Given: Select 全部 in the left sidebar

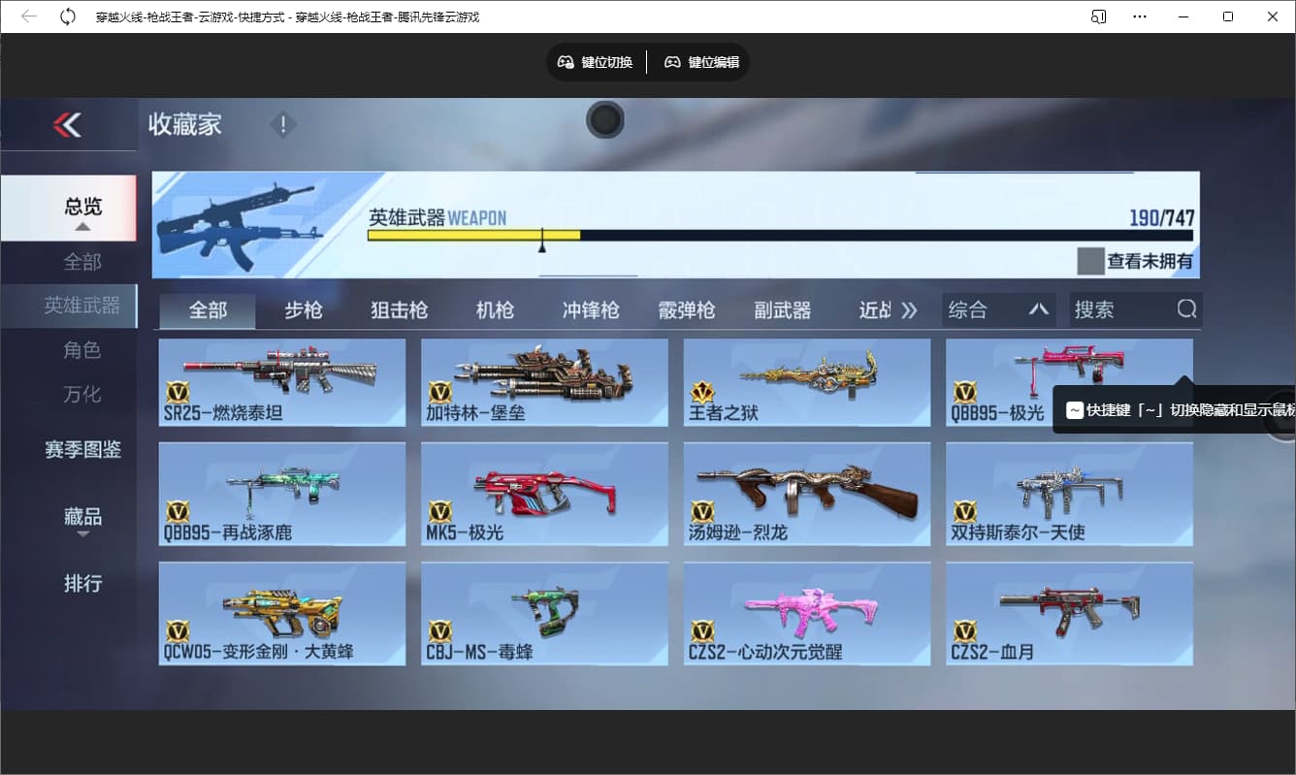Looking at the screenshot, I should (x=82, y=262).
